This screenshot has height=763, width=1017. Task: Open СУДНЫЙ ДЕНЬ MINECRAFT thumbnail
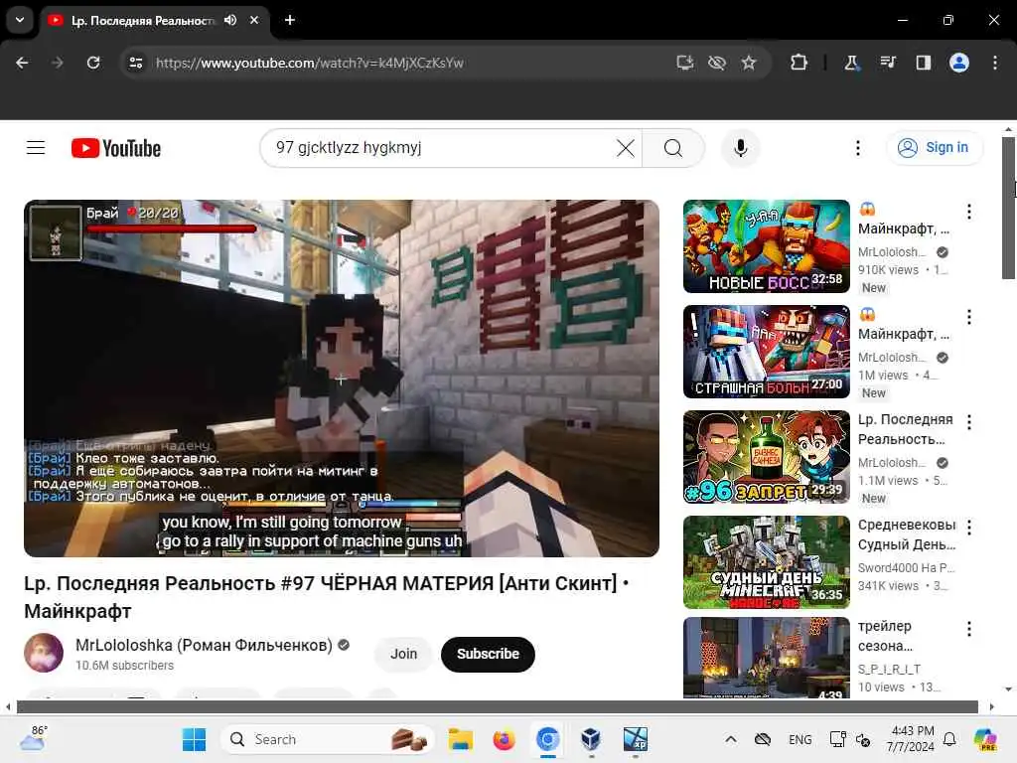tap(766, 562)
